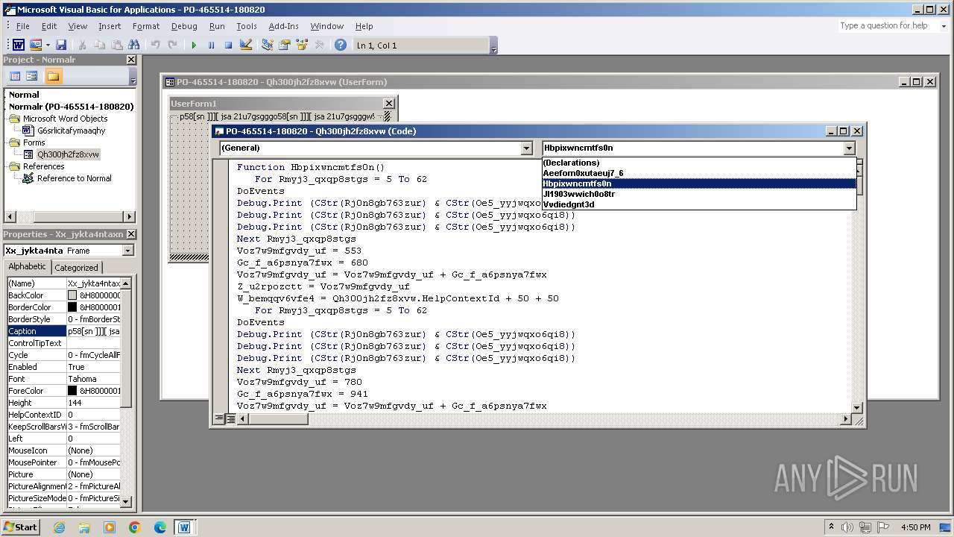
Task: Open the Insert menu
Action: 110,26
